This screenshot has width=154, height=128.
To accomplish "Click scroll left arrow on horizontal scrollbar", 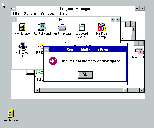I will pyautogui.click(x=37, y=90).
